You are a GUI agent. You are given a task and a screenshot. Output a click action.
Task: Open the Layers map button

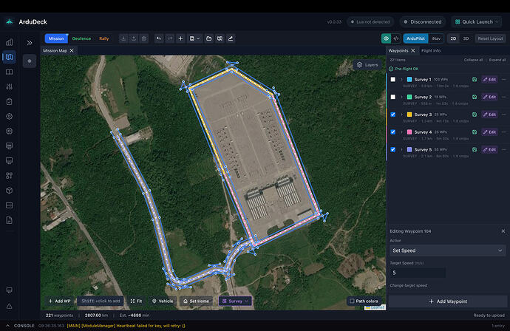[367, 65]
